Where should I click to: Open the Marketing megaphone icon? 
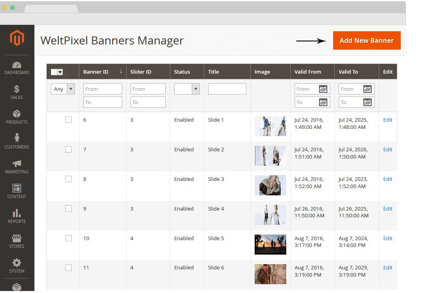tap(17, 164)
